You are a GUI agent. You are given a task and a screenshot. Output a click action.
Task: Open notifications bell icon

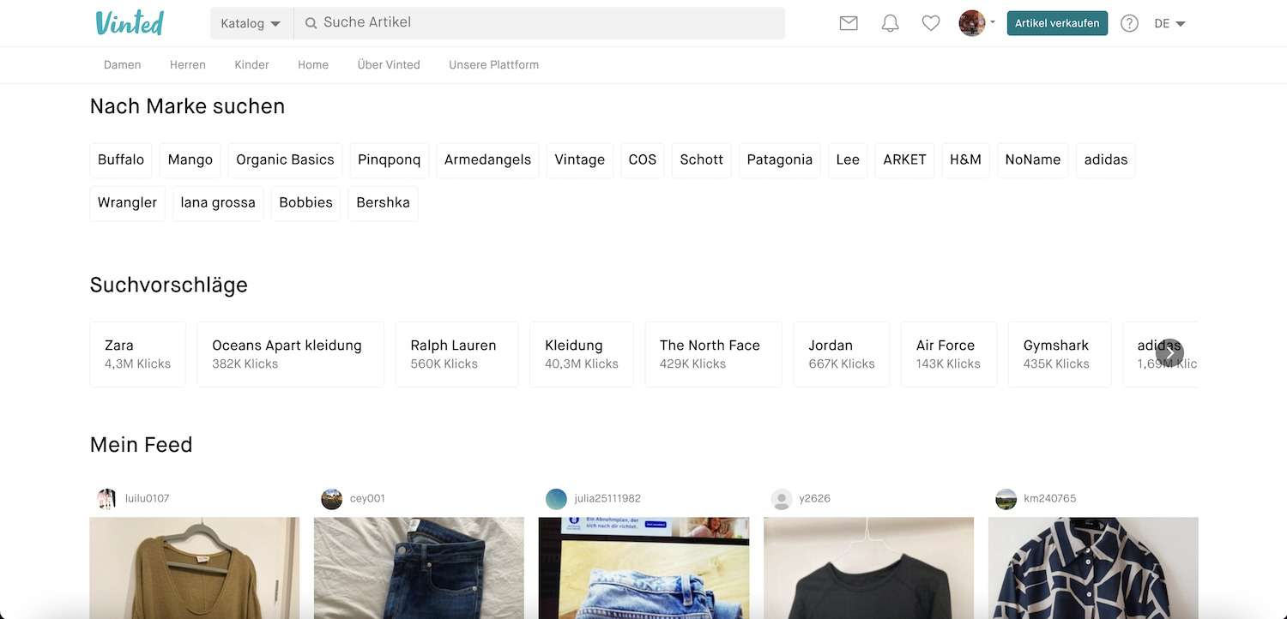(890, 23)
